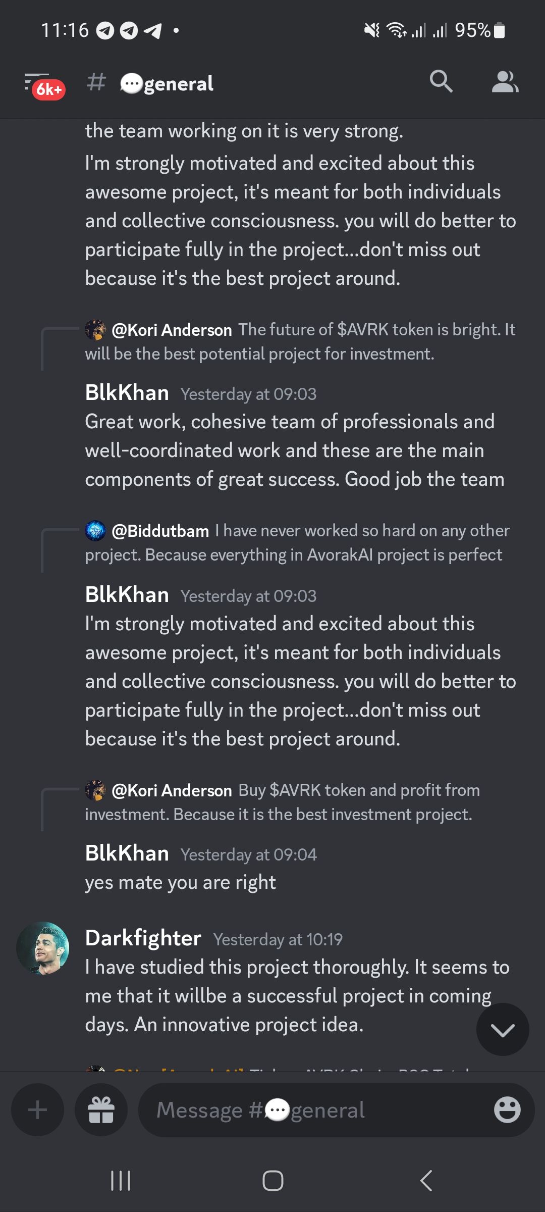Open channel drawer with 6k+ badge

click(44, 86)
